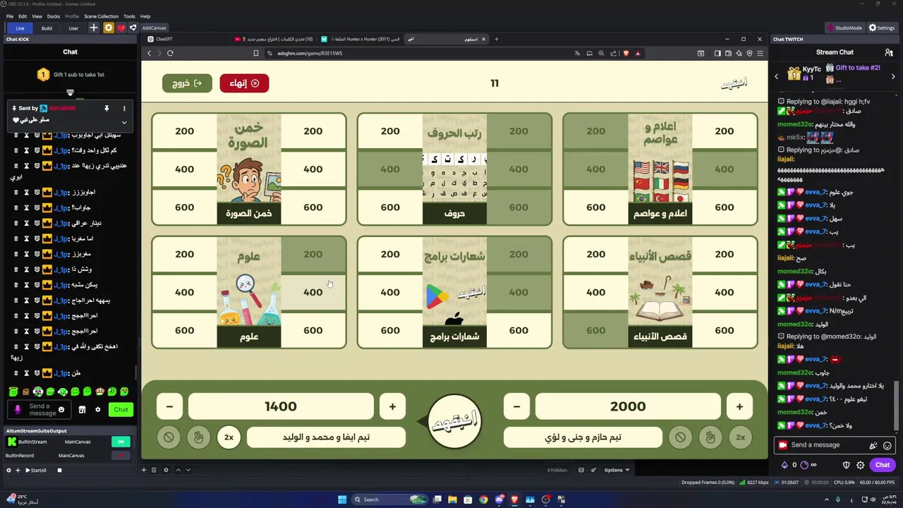Screen dimensions: 903x508
Task: Increase the 1400 team score with plus
Action: tap(392, 406)
